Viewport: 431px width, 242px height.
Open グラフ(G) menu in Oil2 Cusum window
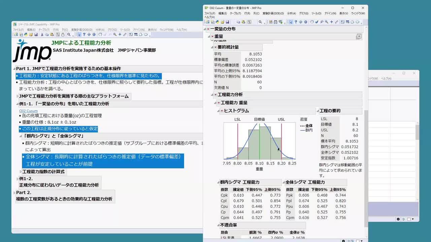[304, 13]
